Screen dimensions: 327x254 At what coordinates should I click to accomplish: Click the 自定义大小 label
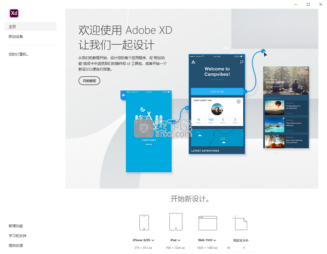point(241,240)
